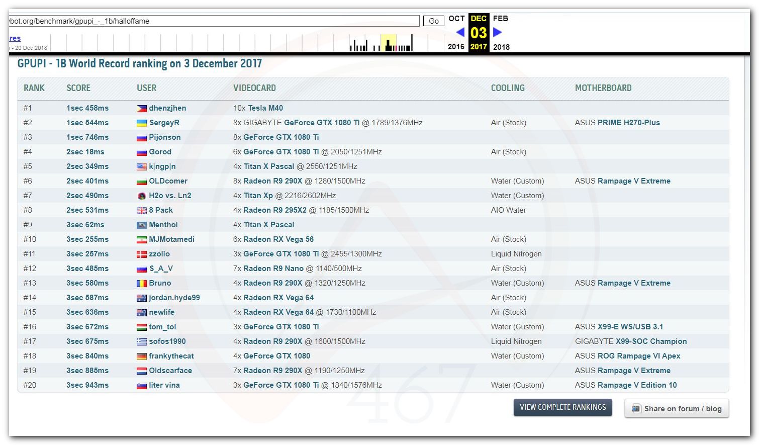759x445 pixels.
Task: Select the highlighted 2017 year in timeline
Action: coord(479,47)
